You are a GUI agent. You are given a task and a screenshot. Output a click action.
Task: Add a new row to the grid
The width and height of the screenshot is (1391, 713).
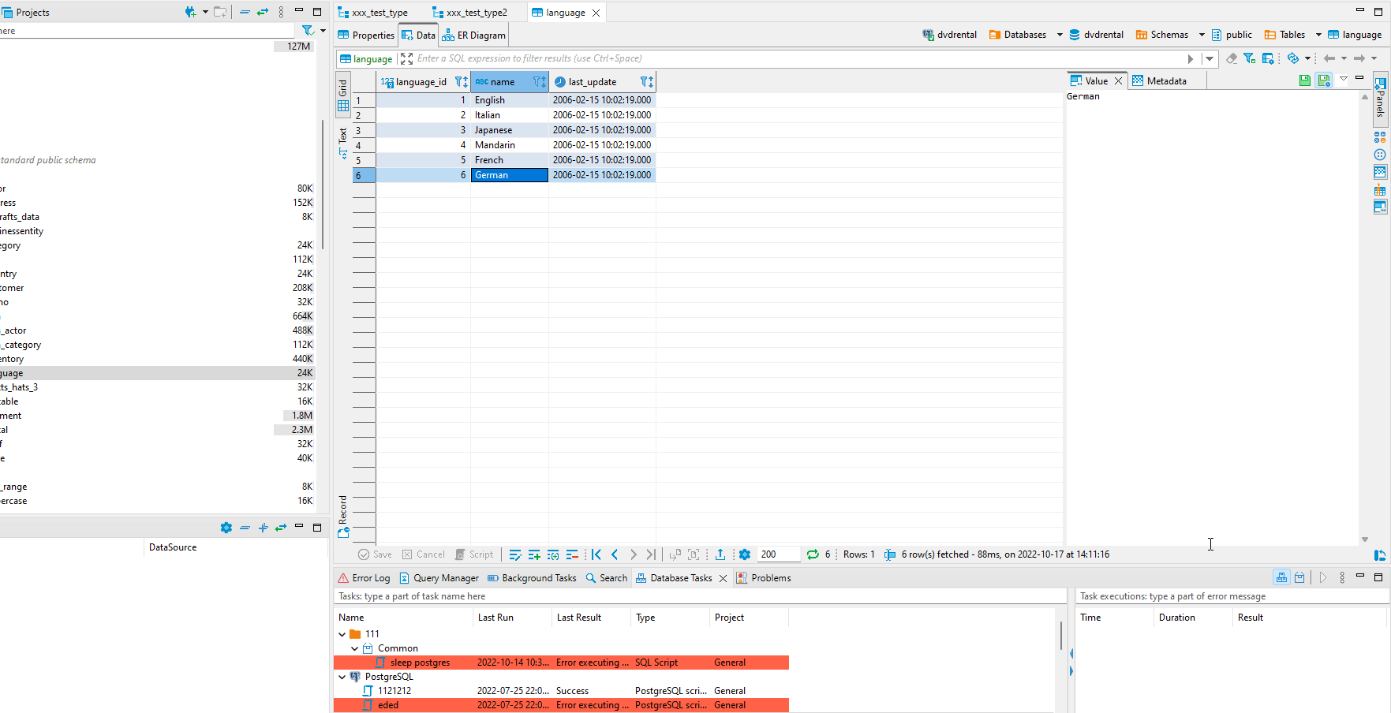pyautogui.click(x=533, y=554)
